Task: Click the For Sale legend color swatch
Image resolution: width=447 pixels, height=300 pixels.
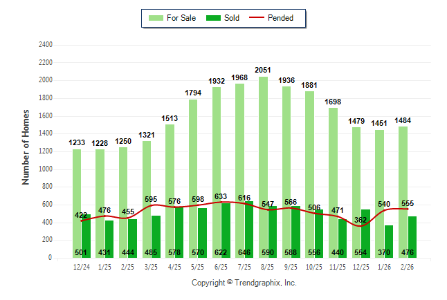Action: click(156, 18)
